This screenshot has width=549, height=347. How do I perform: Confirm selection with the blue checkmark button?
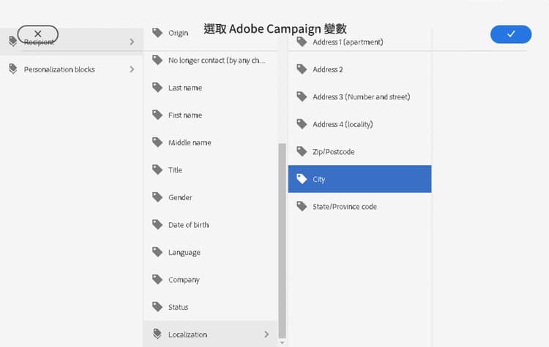tap(511, 34)
